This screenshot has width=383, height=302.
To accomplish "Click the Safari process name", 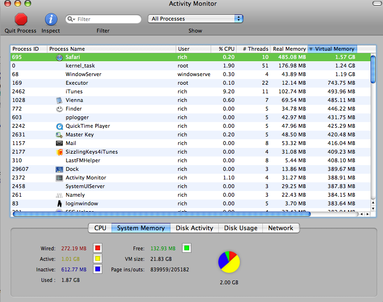I will (x=73, y=57).
